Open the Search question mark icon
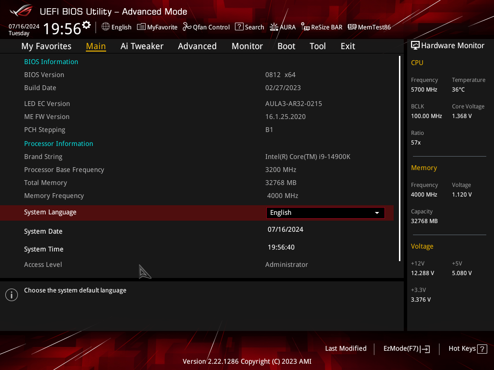Viewport: 494px width, 370px height. (x=239, y=27)
